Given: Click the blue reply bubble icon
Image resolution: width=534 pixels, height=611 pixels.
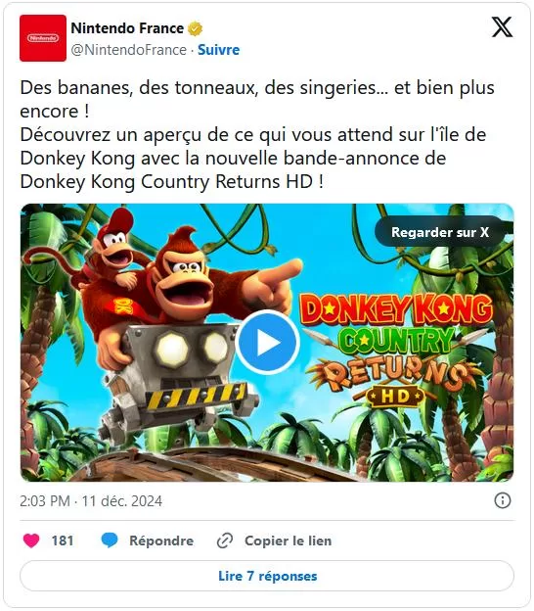Looking at the screenshot, I should pyautogui.click(x=110, y=540).
